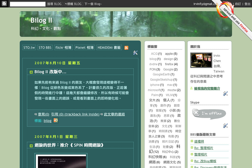Image resolution: width=252 pixels, height=168 pixels.
Task: Open 檢視我的完整簡介 profile link
Action: (207, 88)
